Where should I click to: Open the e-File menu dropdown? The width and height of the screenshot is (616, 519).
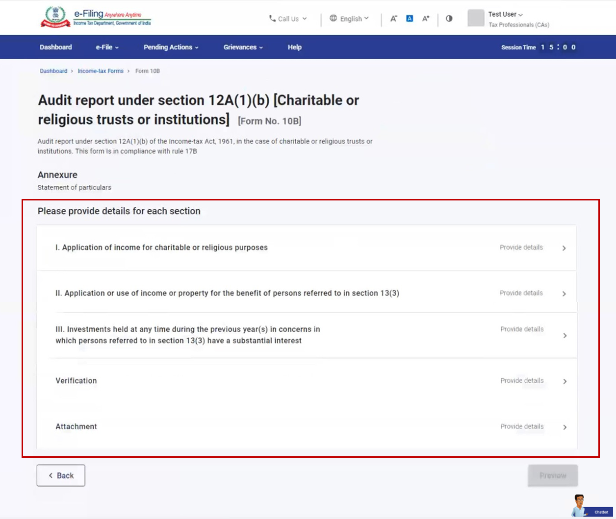(106, 47)
